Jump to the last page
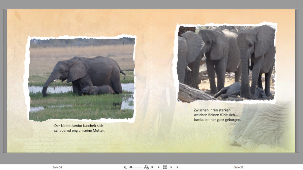The width and height of the screenshot is (303, 170). 177,167
